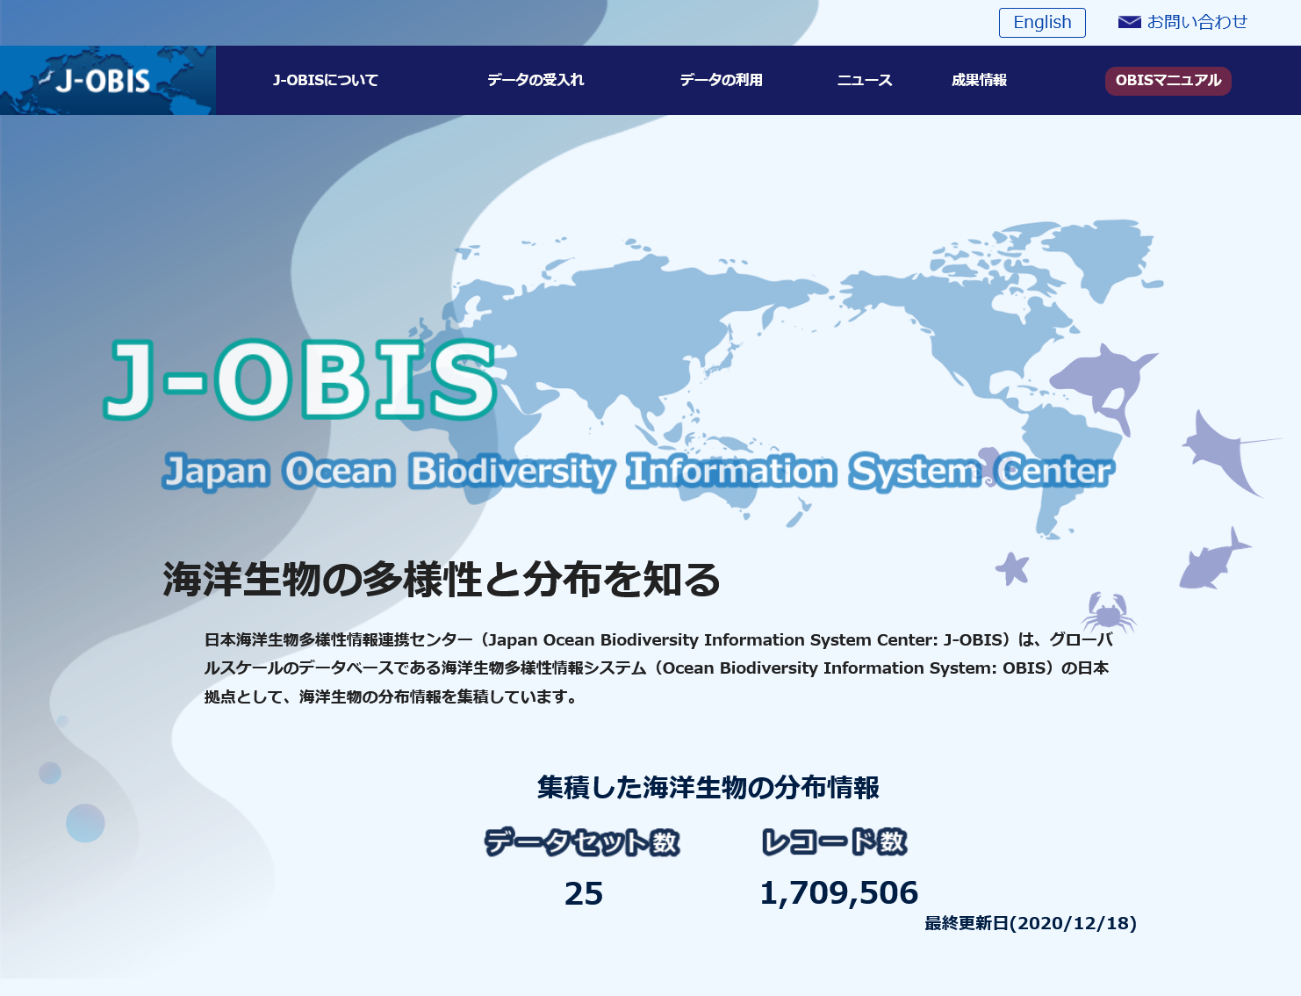Click the データセット数 label

[x=583, y=842]
